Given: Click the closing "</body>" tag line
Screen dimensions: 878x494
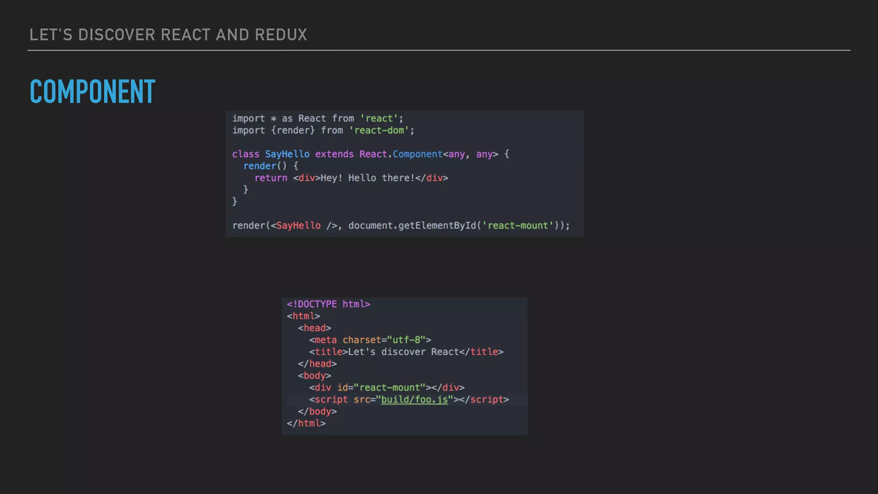Looking at the screenshot, I should 317,412.
